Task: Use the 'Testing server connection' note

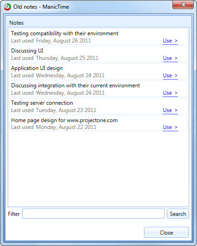Action: click(x=170, y=111)
